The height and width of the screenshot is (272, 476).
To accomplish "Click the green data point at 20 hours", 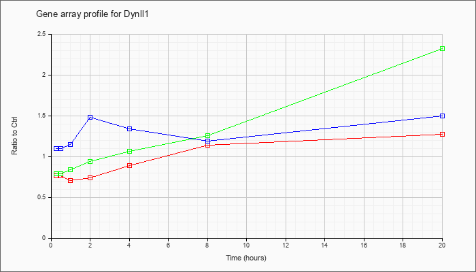I will point(442,48).
